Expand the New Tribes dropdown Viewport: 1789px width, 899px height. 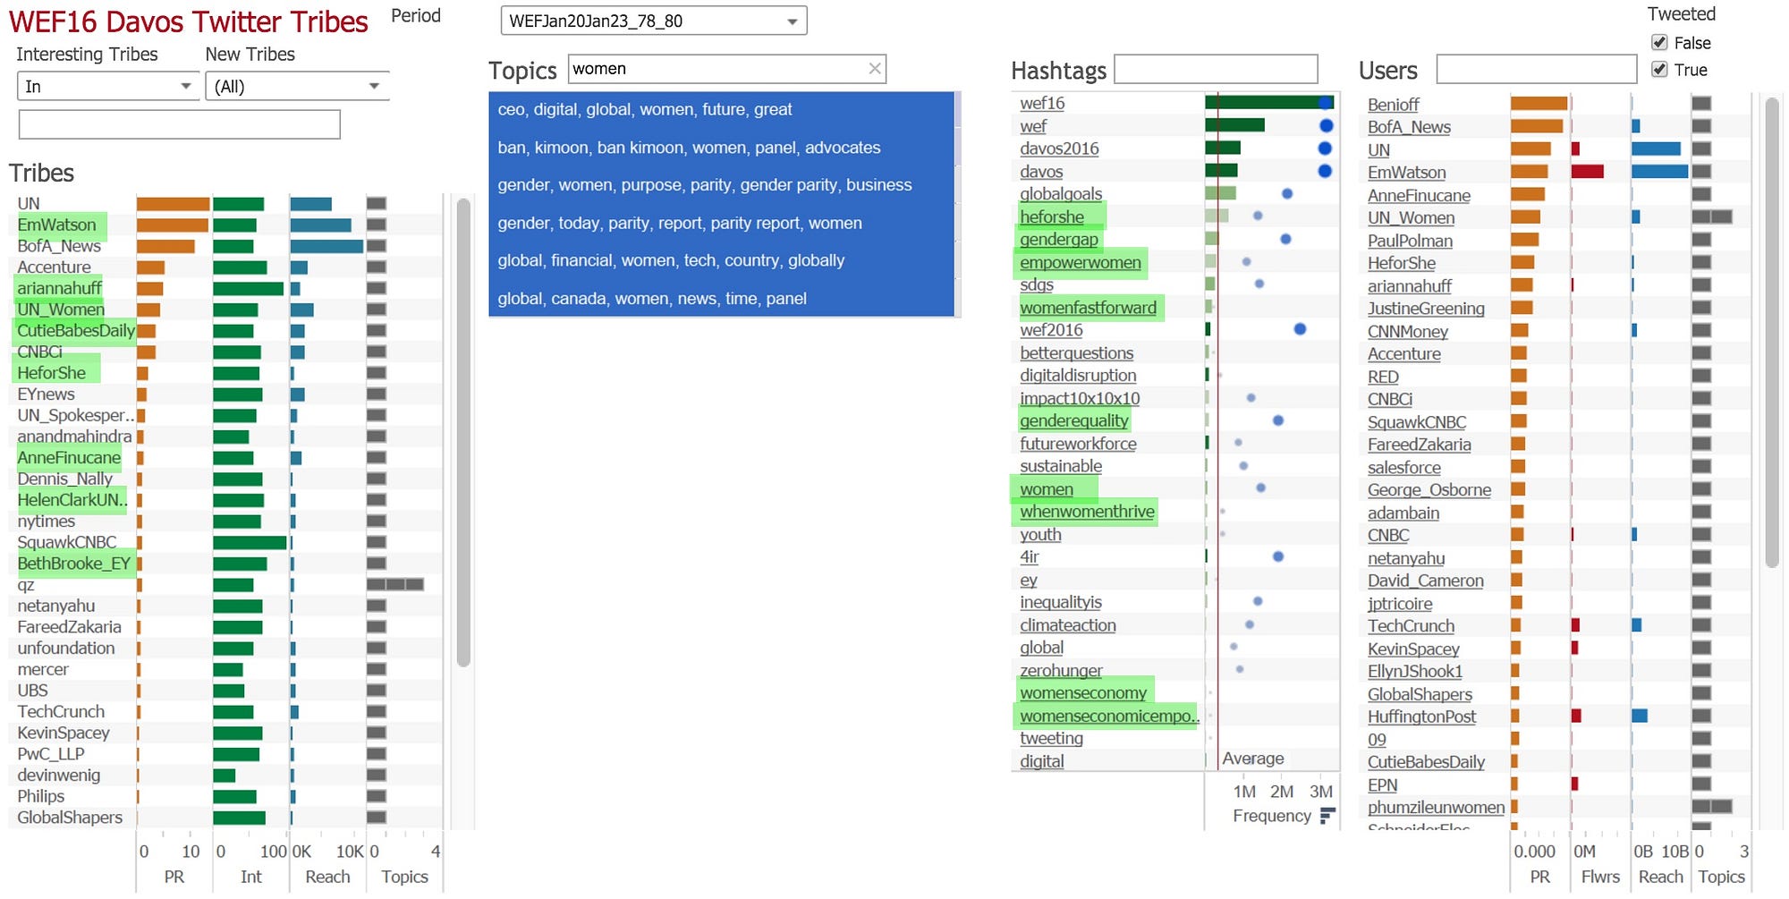tap(297, 86)
